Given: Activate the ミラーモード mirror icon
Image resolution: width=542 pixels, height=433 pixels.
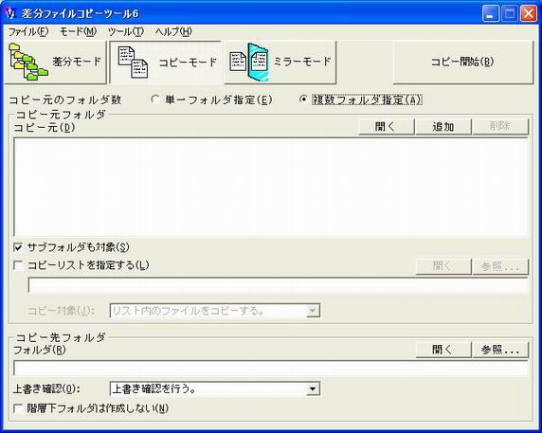Looking at the screenshot, I should [249, 63].
